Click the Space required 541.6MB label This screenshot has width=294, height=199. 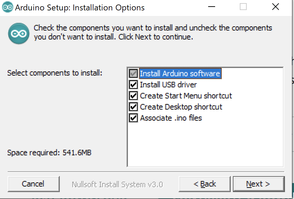[x=49, y=152]
